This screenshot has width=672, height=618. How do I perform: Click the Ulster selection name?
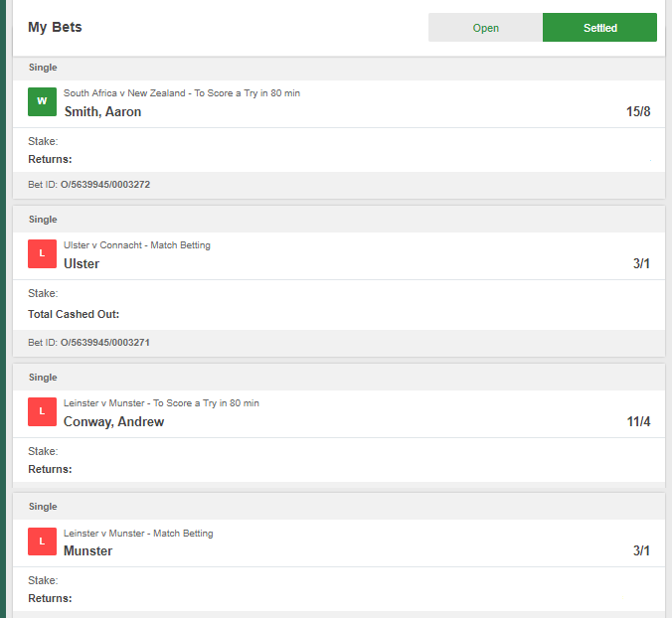[x=82, y=264]
